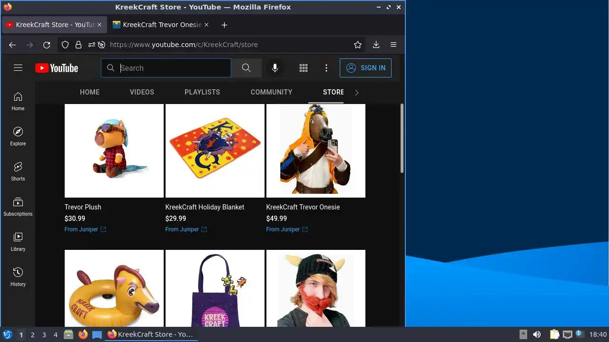Open the file manager from taskbar

[69, 334]
